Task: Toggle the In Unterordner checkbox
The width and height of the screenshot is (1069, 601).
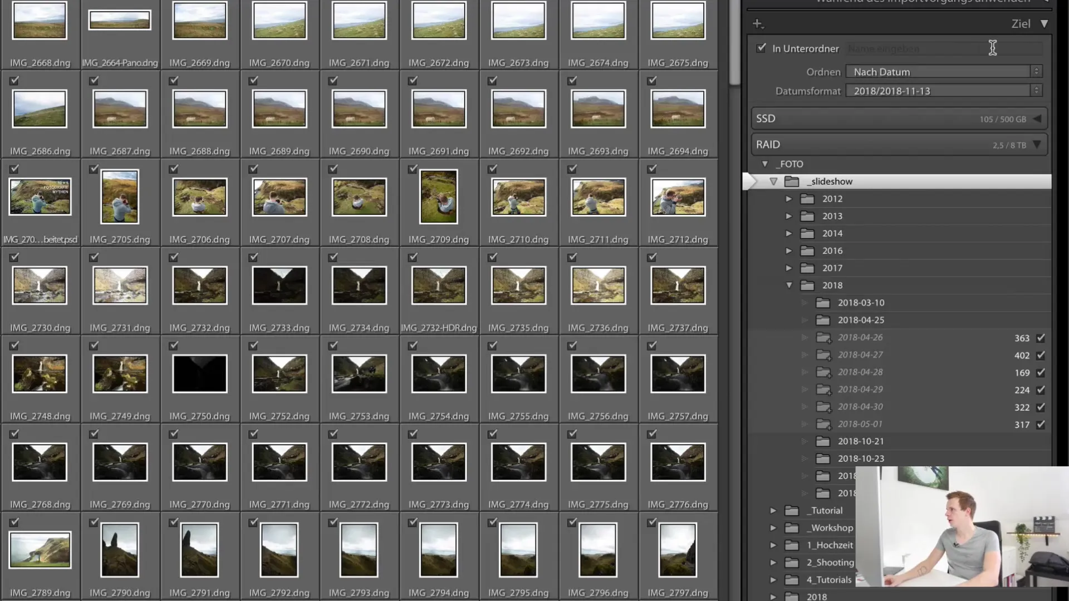Action: click(x=761, y=48)
